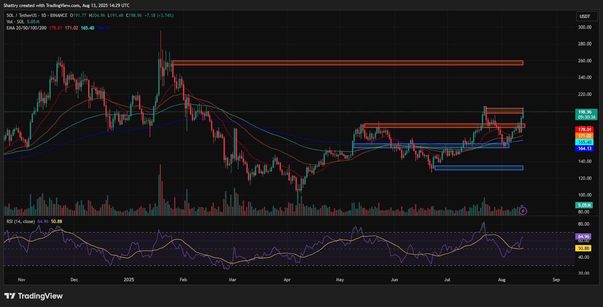Click the 140.00 price axis label

click(x=585, y=161)
